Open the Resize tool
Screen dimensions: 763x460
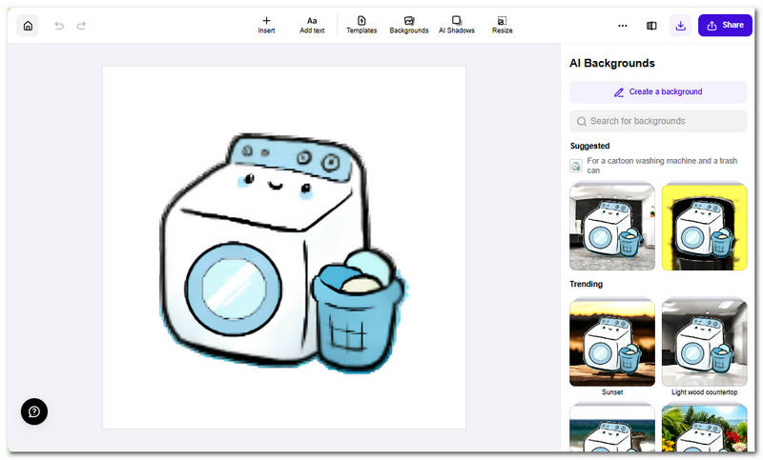coord(502,25)
